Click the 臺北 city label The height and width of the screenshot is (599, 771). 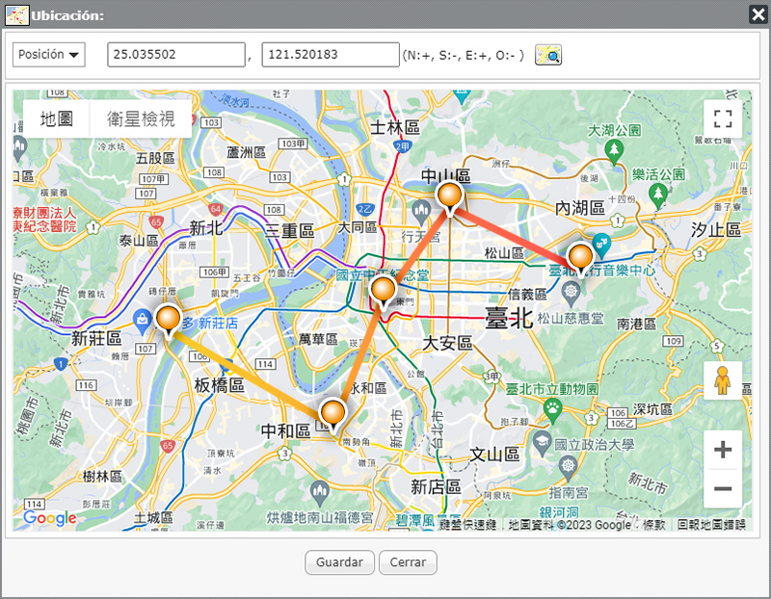[x=509, y=318]
